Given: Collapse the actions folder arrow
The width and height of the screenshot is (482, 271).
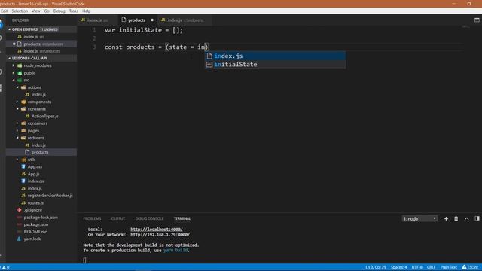Looking at the screenshot, I should point(17,87).
